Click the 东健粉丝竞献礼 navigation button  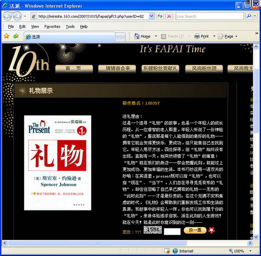tap(160, 69)
